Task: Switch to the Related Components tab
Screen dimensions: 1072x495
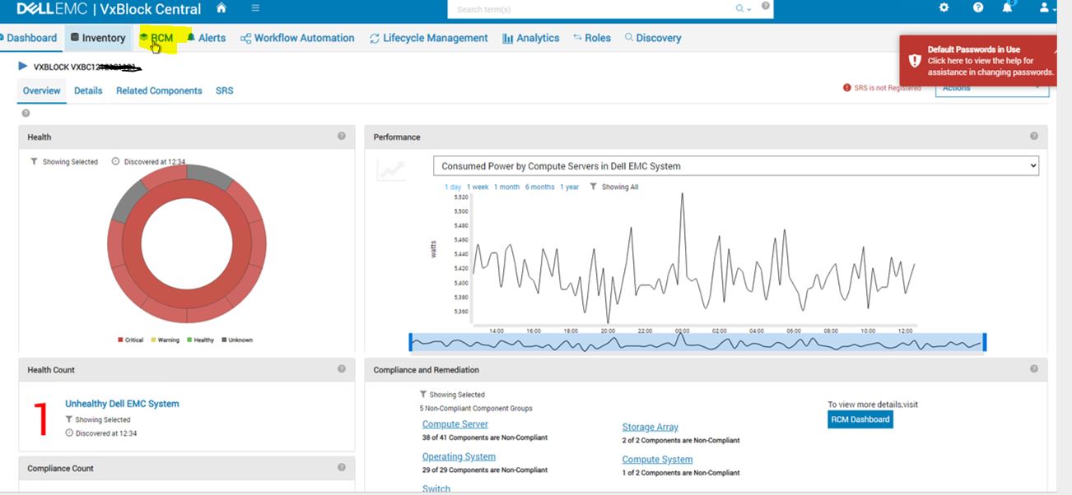Action: pyautogui.click(x=159, y=90)
